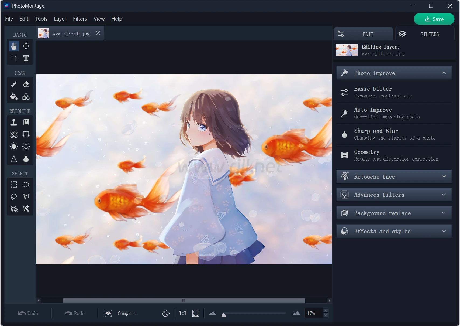The image size is (460, 326).
Task: Activate the Move tool
Action: [x=26, y=46]
